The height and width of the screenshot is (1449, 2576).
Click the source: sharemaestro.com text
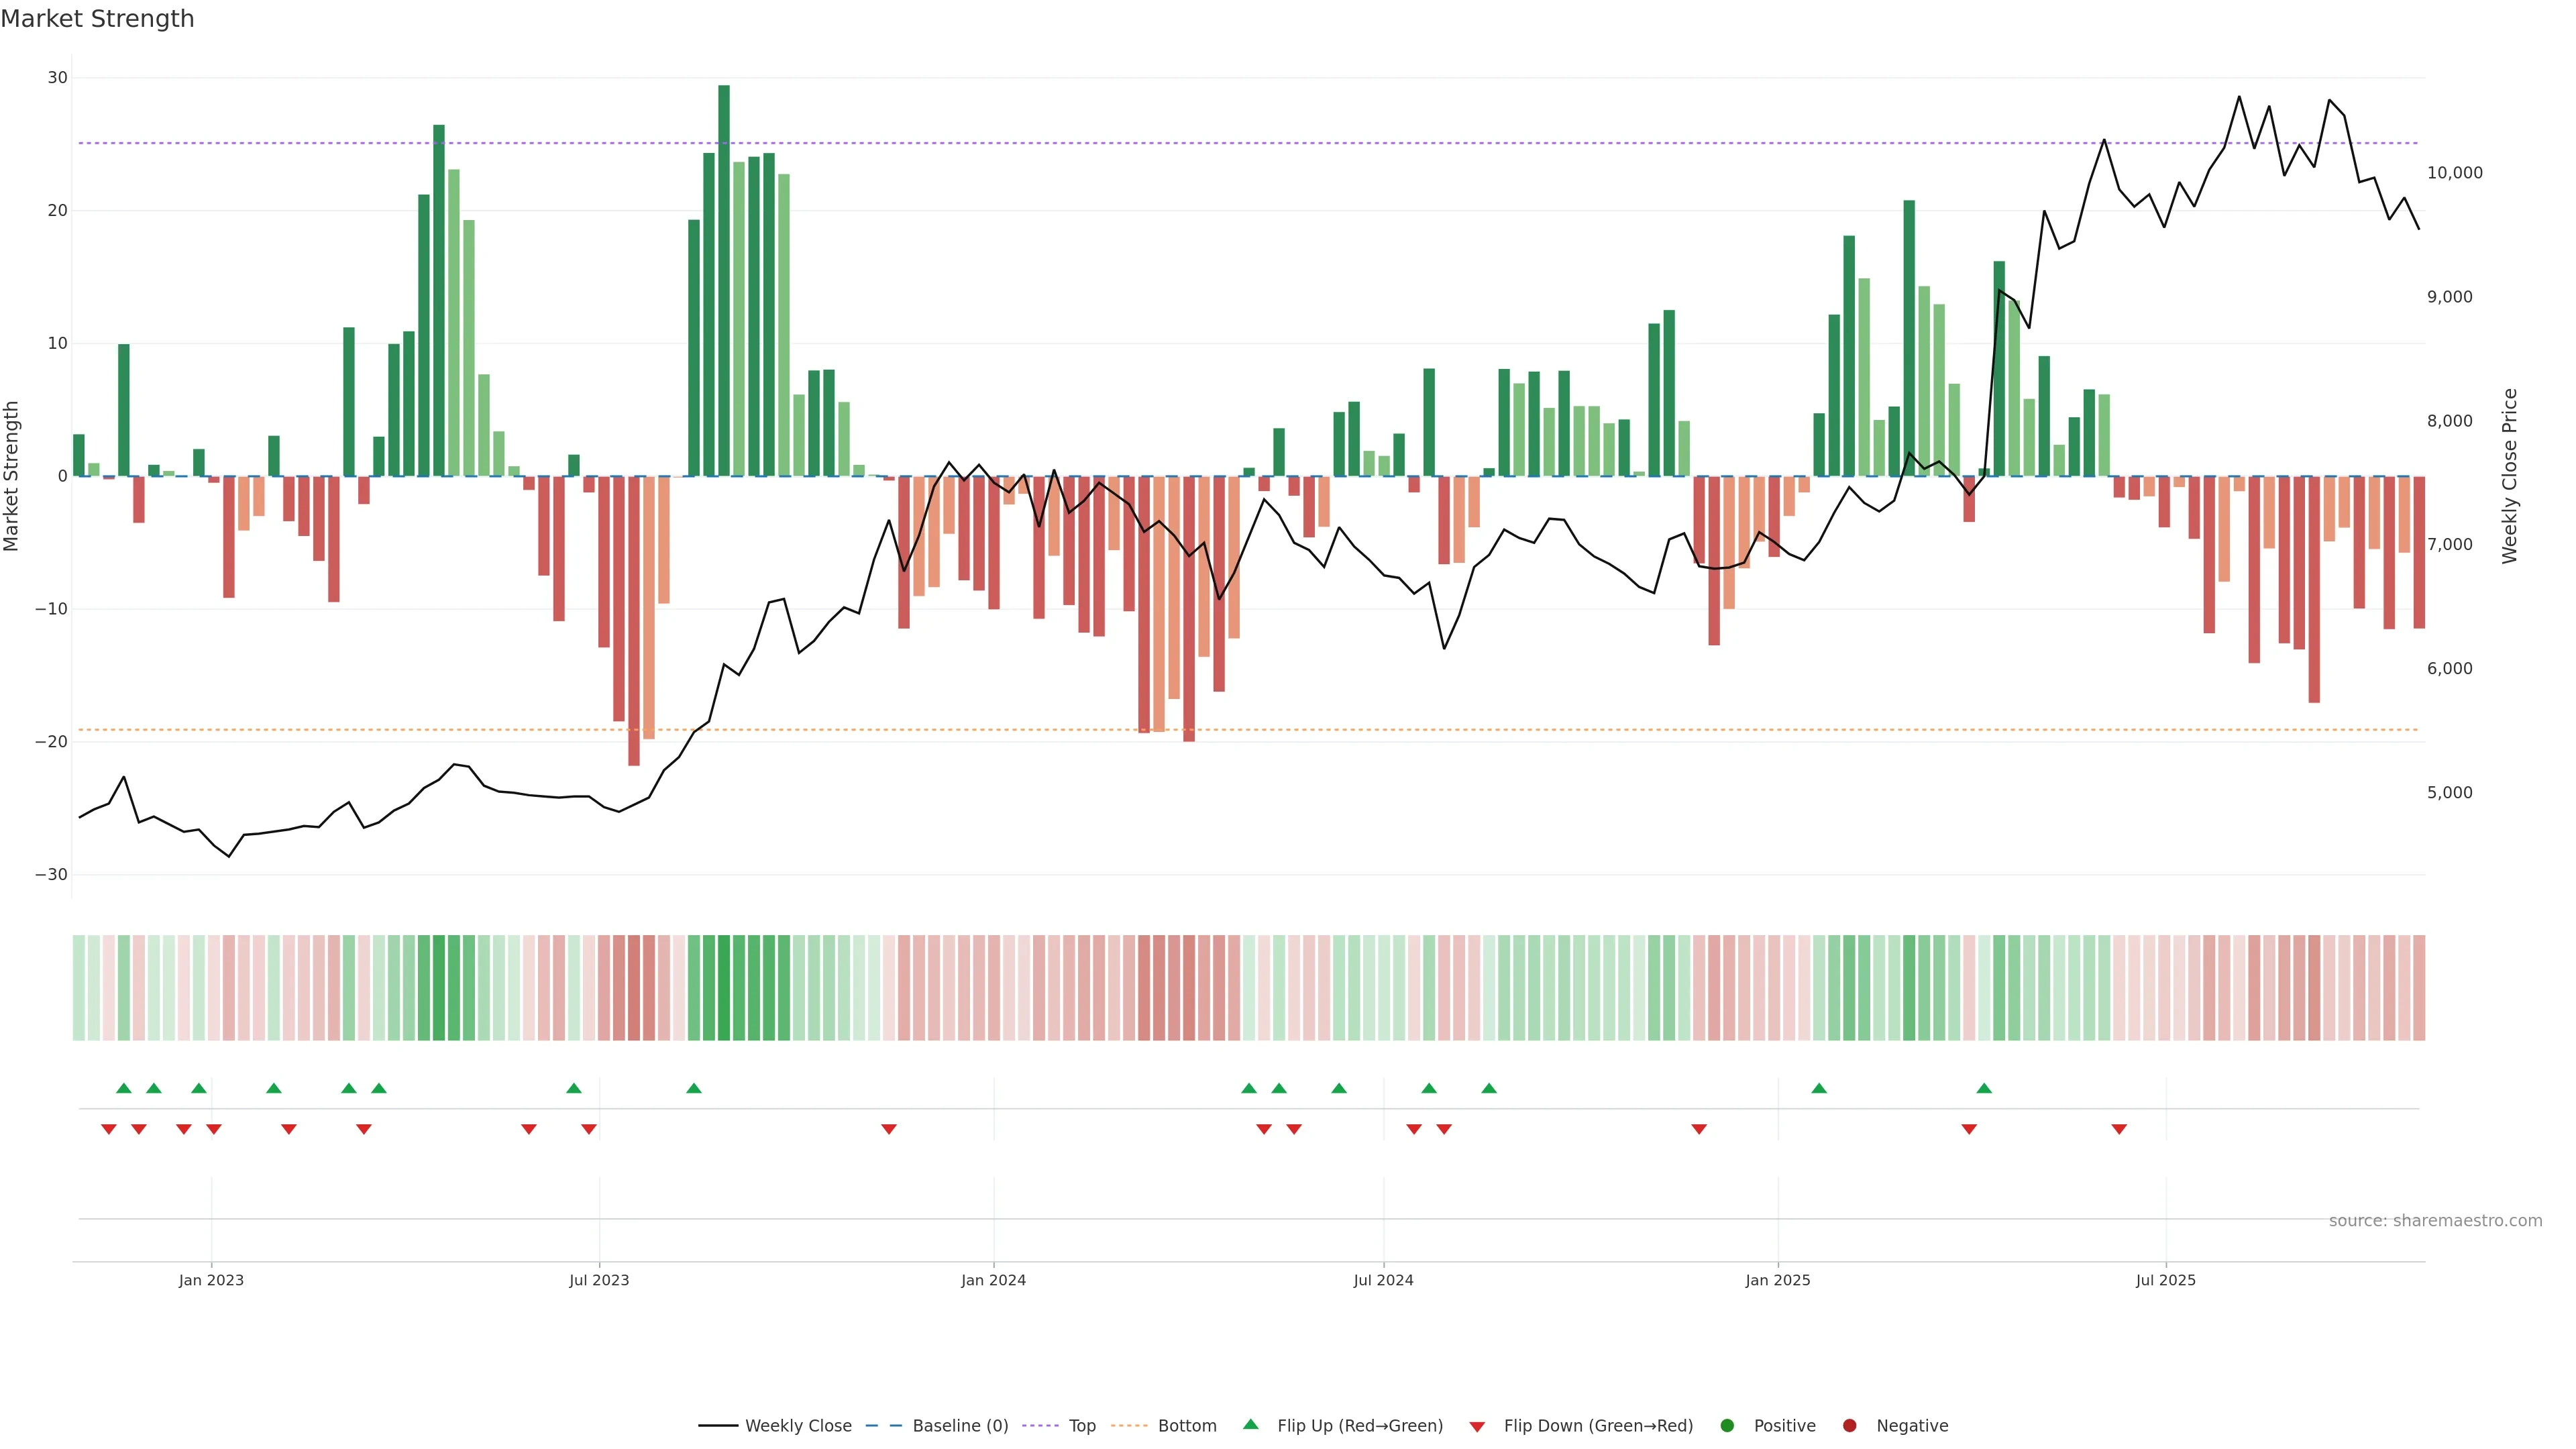click(x=2435, y=1220)
